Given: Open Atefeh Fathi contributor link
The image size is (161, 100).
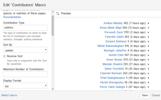Looking at the screenshot, I should (116, 55).
